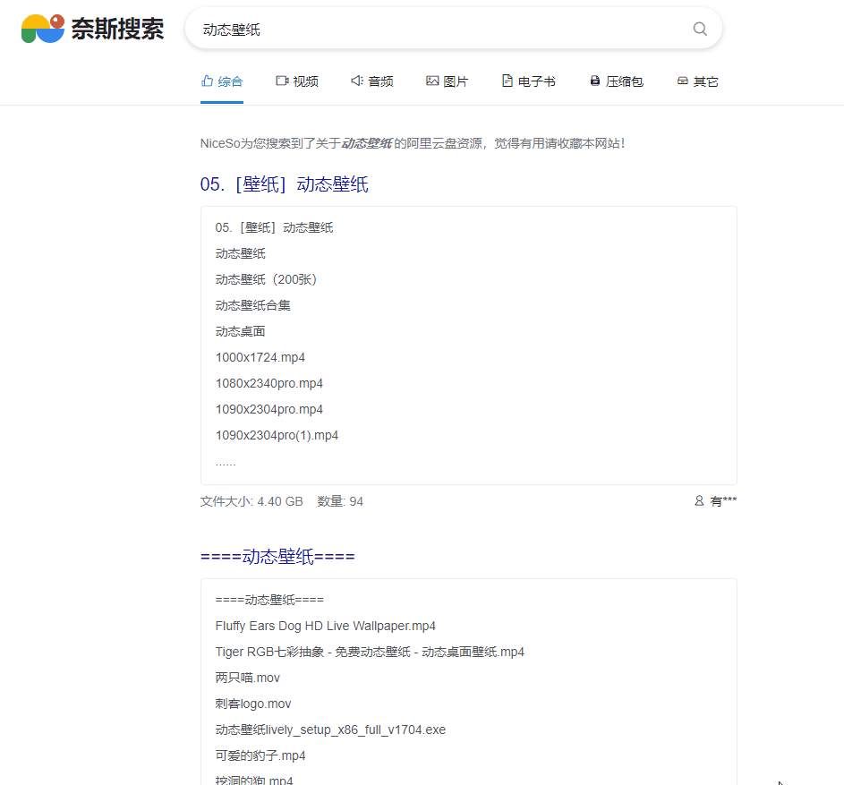Click the picture icon beside 图片
Screen dimensions: 844x785
tap(432, 81)
